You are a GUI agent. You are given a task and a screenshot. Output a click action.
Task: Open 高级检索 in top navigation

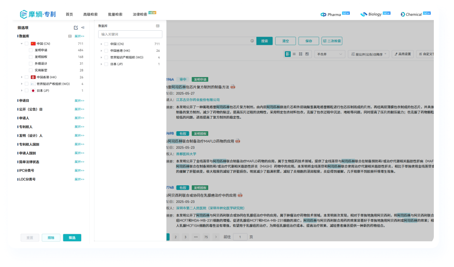90,14
